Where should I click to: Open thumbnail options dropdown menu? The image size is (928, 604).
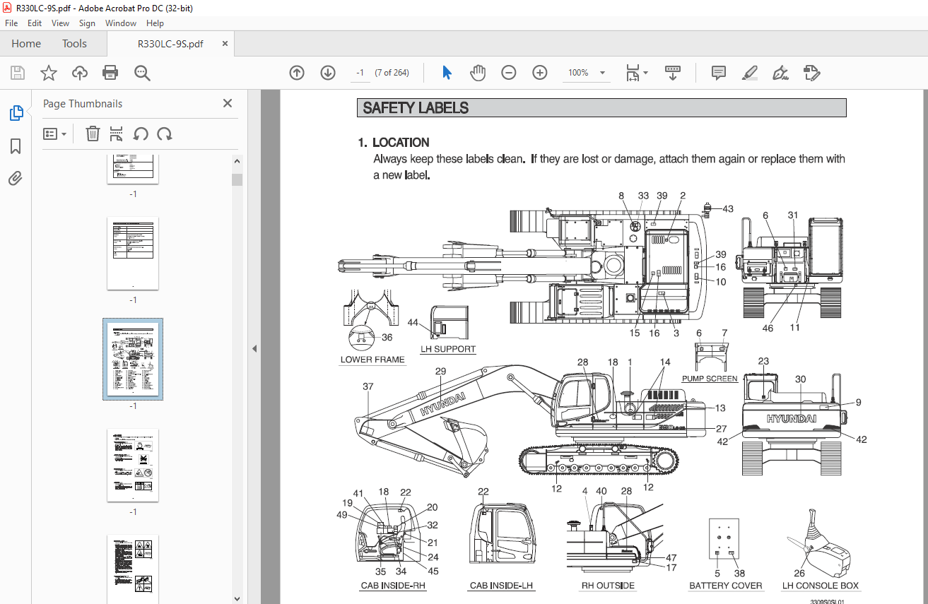coord(55,134)
